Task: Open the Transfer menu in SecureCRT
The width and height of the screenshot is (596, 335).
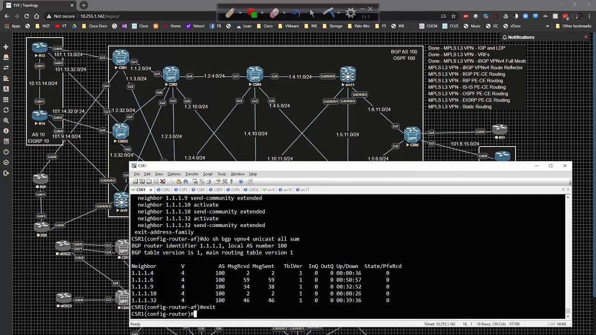Action: coord(192,174)
